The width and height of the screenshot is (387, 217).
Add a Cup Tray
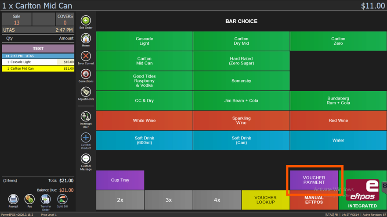120,180
